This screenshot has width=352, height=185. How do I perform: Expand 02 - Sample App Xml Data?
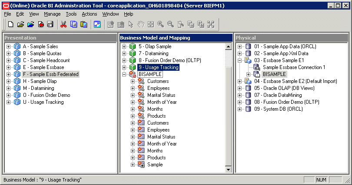coord(239,53)
